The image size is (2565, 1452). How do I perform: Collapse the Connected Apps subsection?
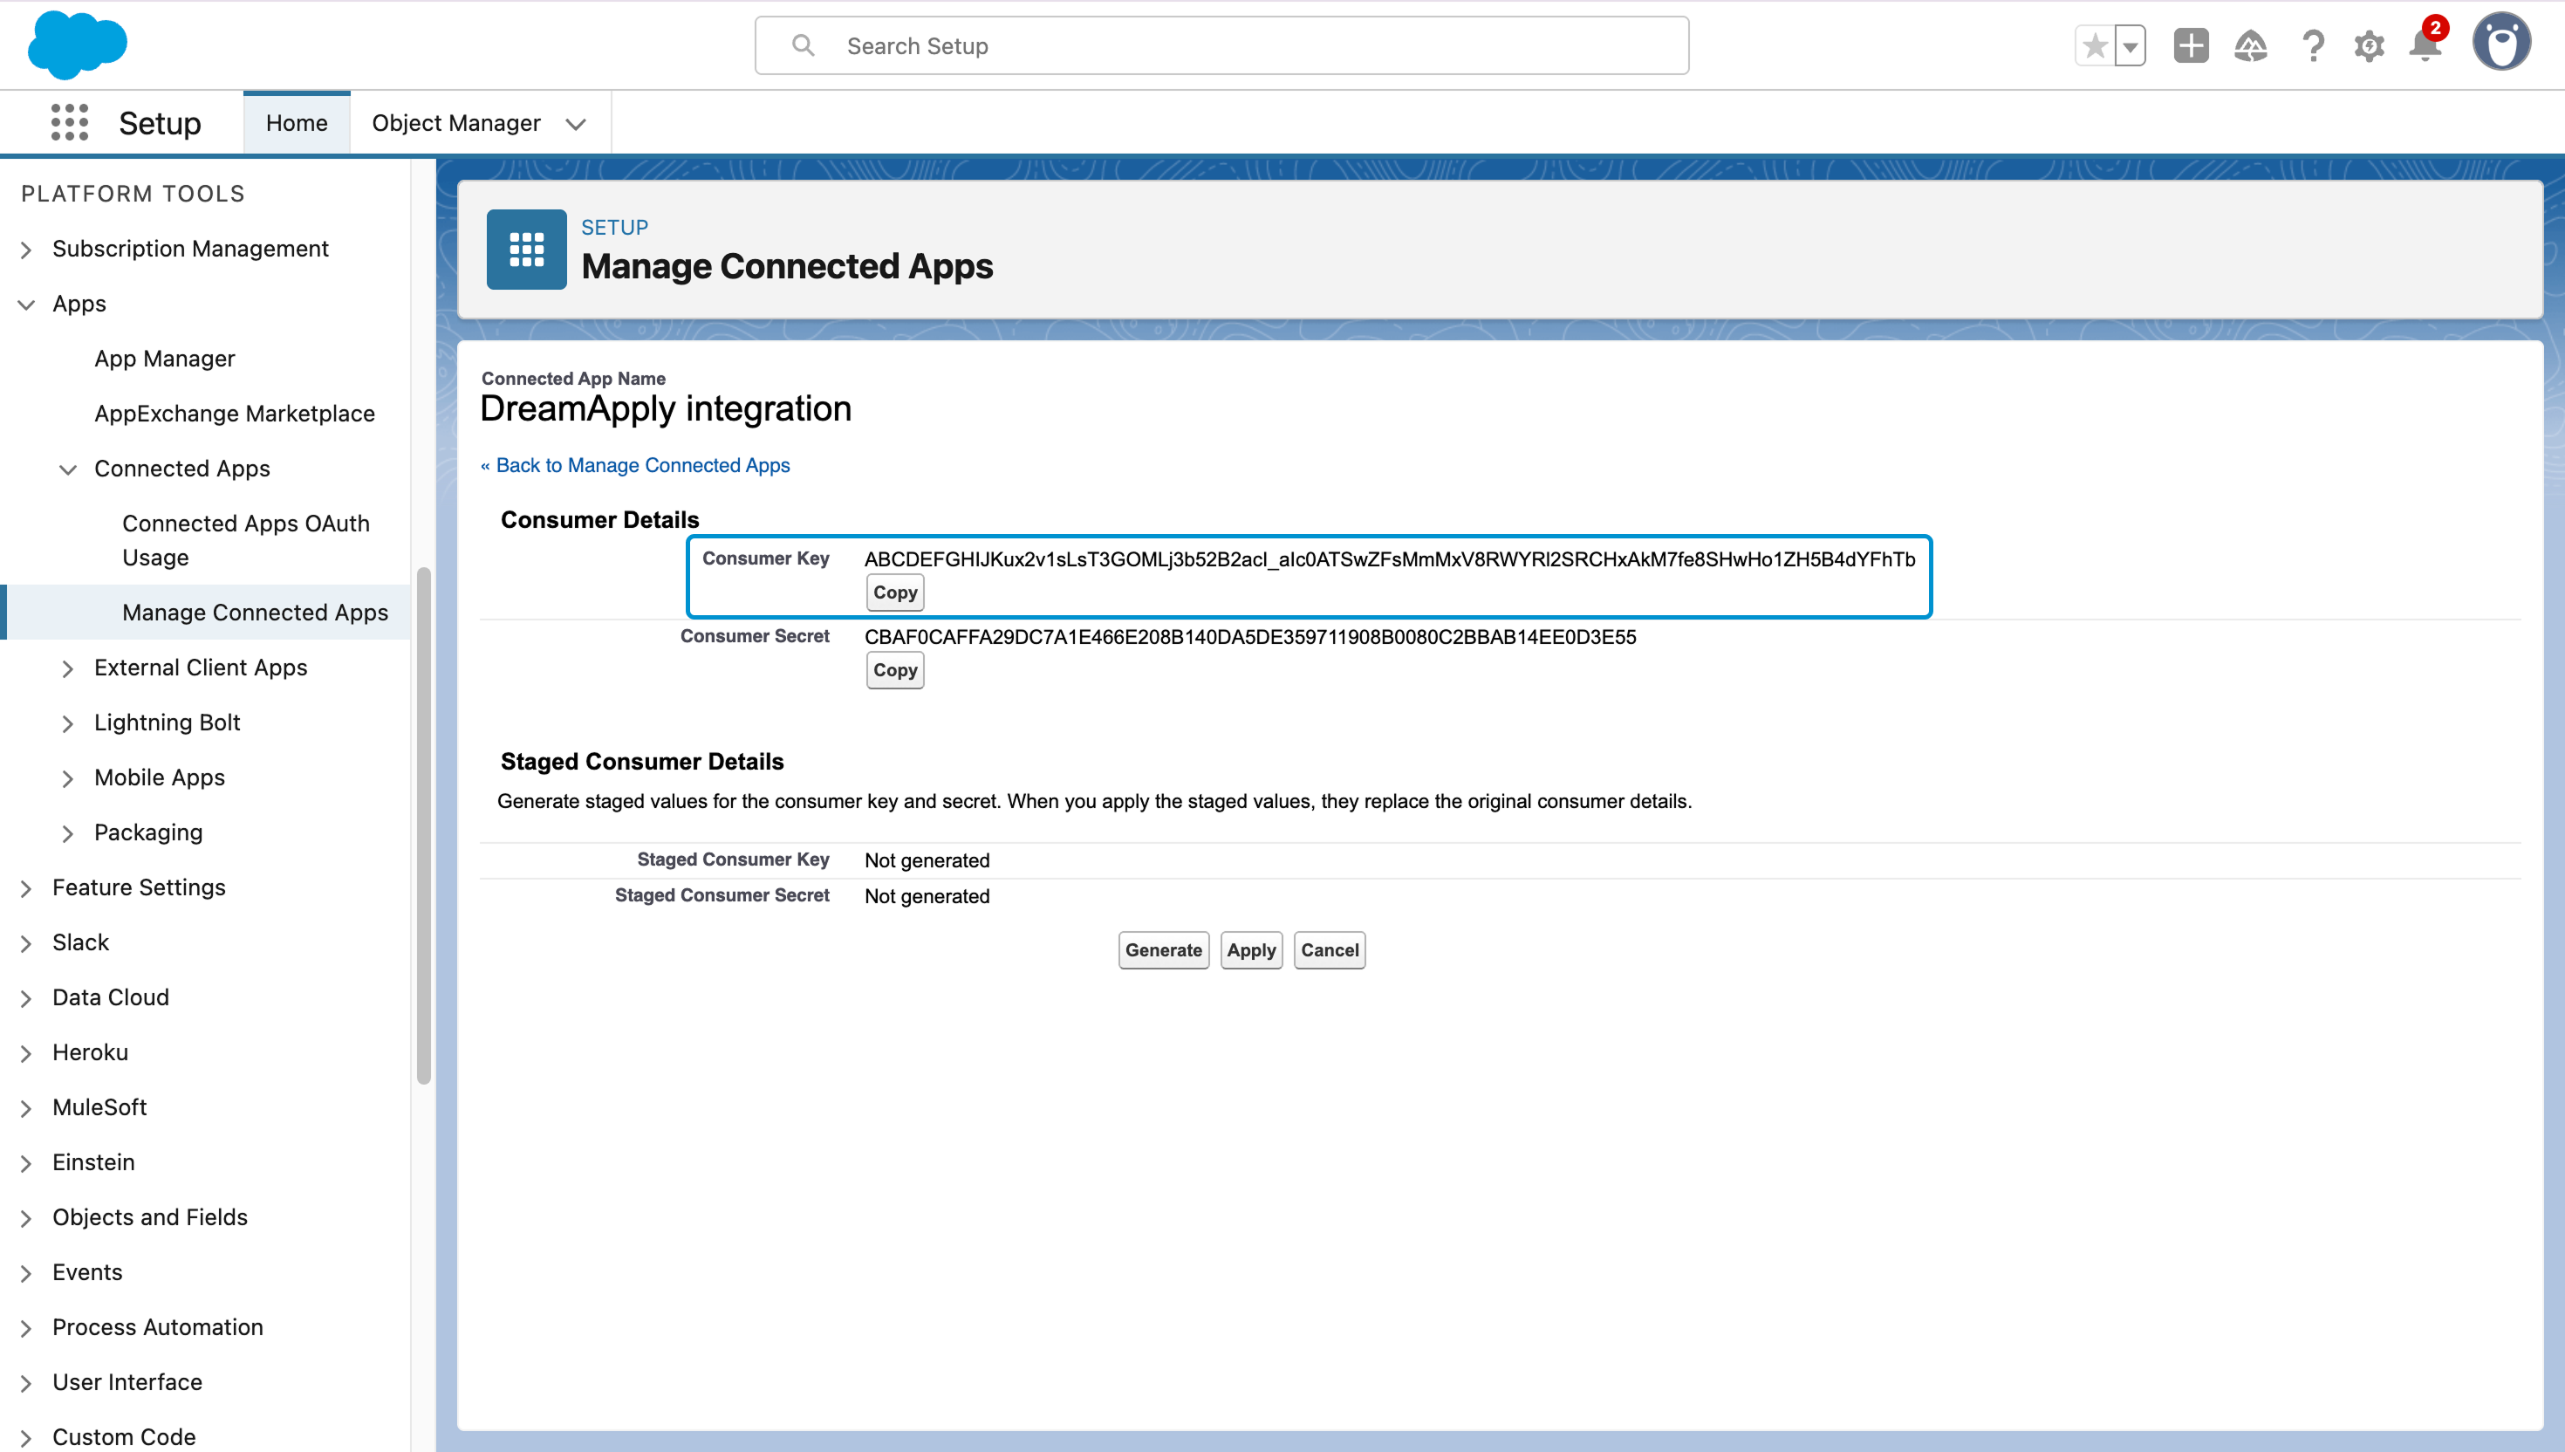68,469
